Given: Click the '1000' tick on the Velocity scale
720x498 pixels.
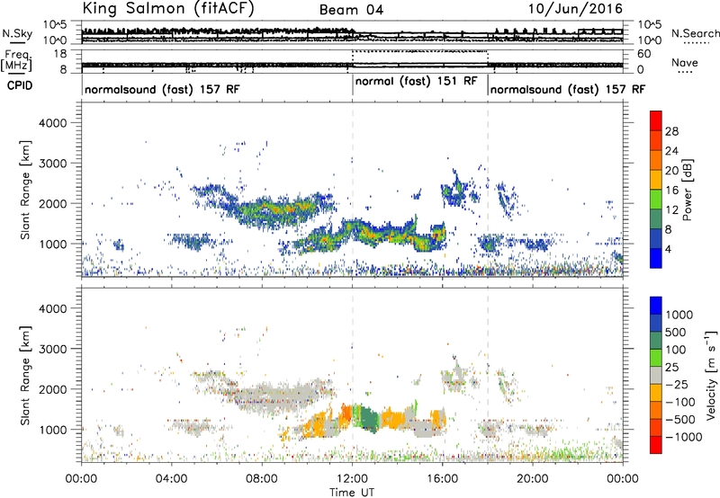Looking at the screenshot, I should (x=679, y=315).
